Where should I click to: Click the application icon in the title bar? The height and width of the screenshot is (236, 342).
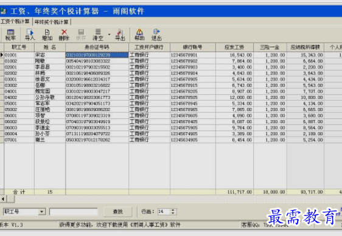[4, 11]
